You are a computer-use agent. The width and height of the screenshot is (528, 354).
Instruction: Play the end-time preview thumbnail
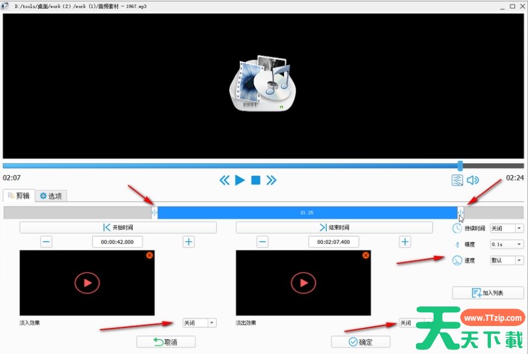(x=303, y=282)
